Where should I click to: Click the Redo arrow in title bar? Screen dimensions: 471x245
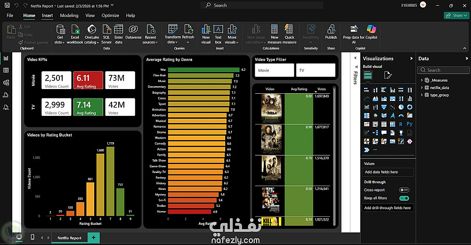tap(25, 5)
